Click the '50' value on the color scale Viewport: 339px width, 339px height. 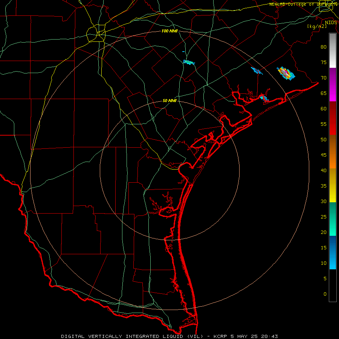324,140
